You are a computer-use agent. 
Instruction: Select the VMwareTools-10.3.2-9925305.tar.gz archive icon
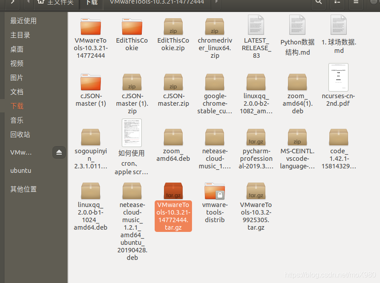(256, 191)
